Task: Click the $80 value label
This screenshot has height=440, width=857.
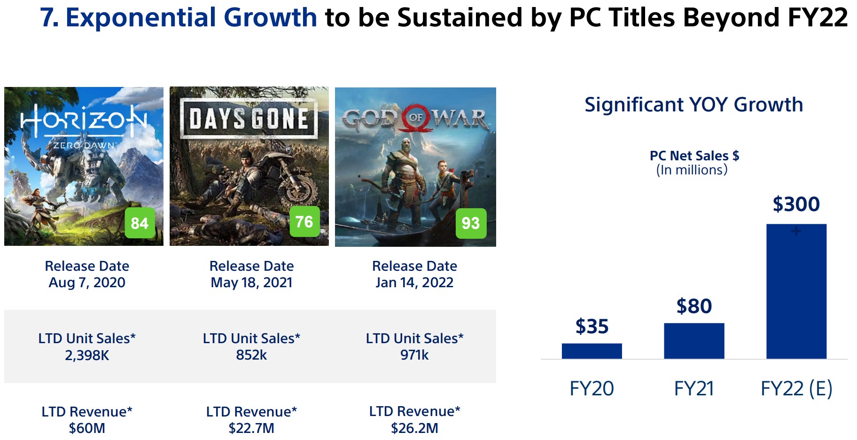Action: click(694, 306)
